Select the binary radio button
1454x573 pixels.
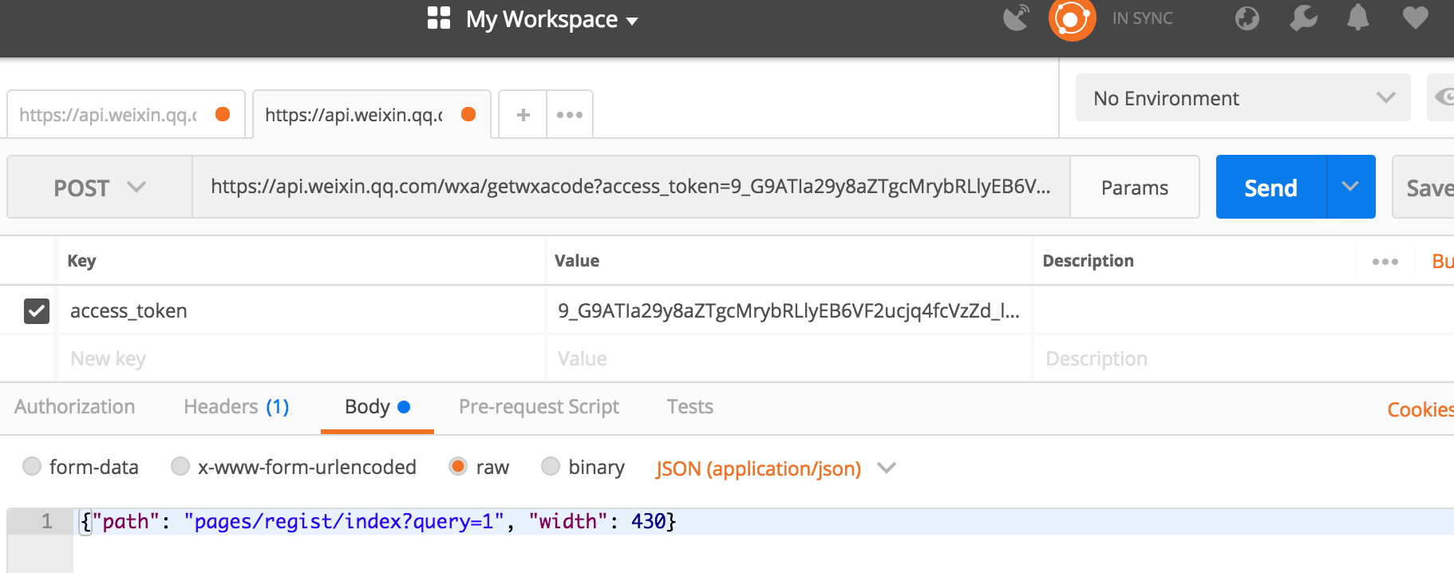[551, 466]
